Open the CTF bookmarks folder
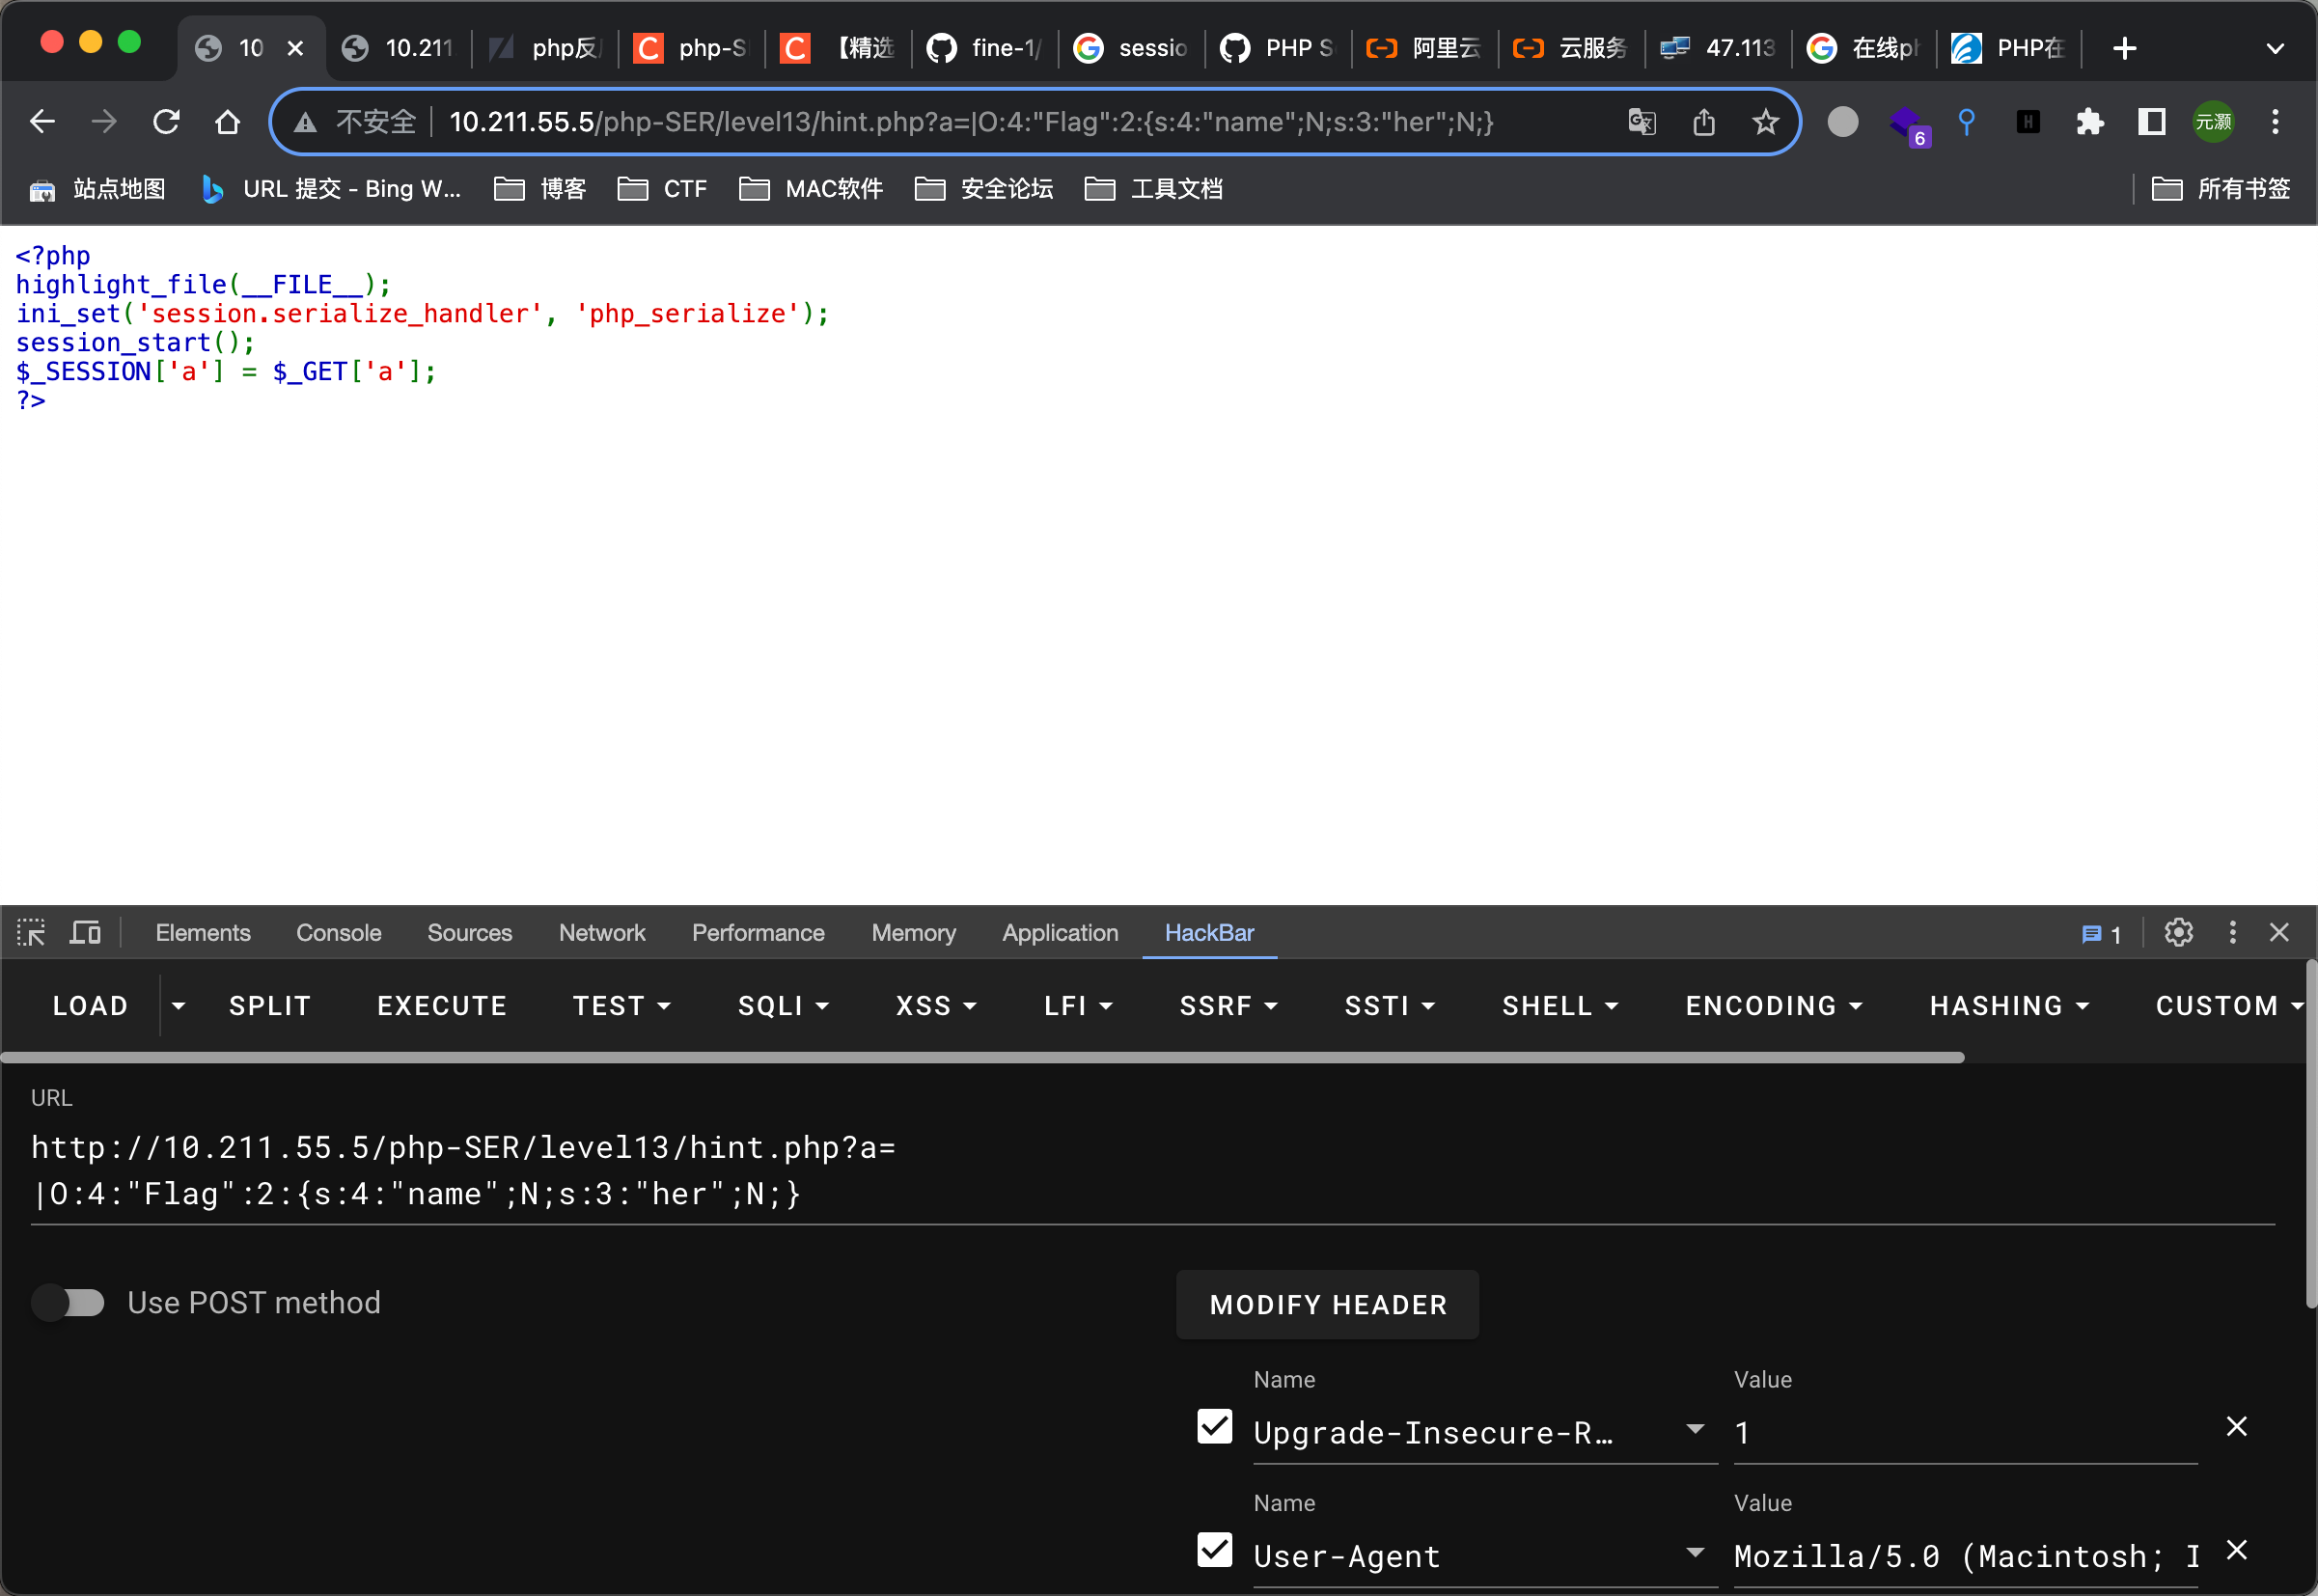Image resolution: width=2318 pixels, height=1596 pixels. [662, 189]
